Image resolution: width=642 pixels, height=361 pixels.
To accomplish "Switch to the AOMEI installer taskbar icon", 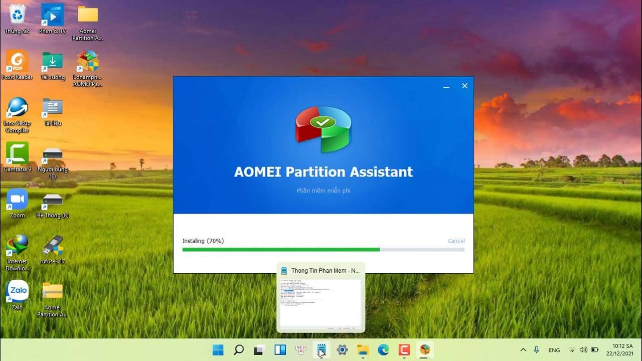I will (x=425, y=350).
